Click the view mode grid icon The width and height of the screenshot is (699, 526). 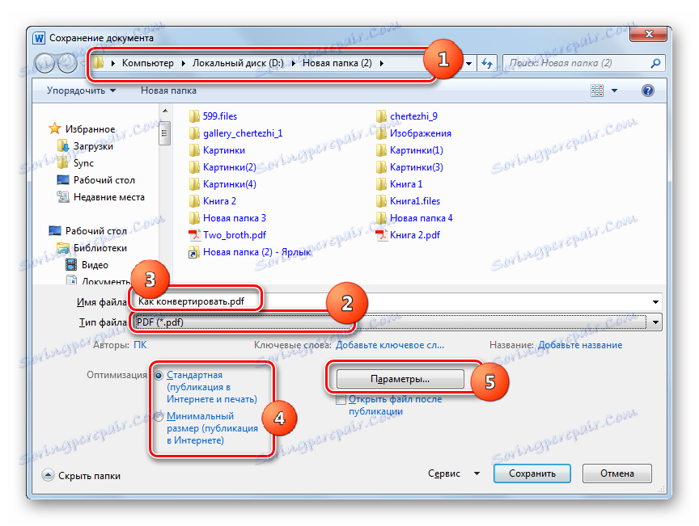pyautogui.click(x=597, y=90)
